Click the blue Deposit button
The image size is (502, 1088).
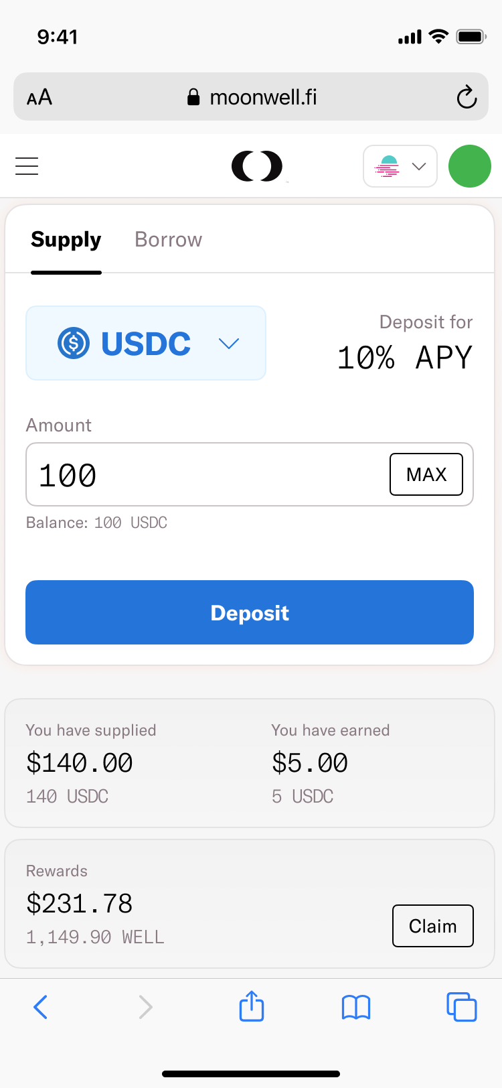tap(250, 612)
